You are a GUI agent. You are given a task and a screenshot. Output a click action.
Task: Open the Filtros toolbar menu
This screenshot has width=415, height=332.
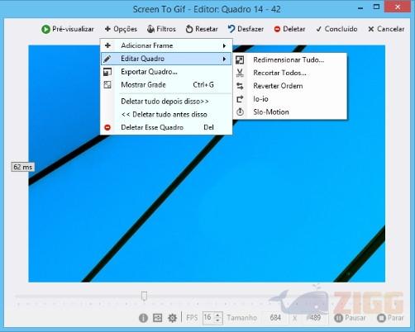(161, 29)
